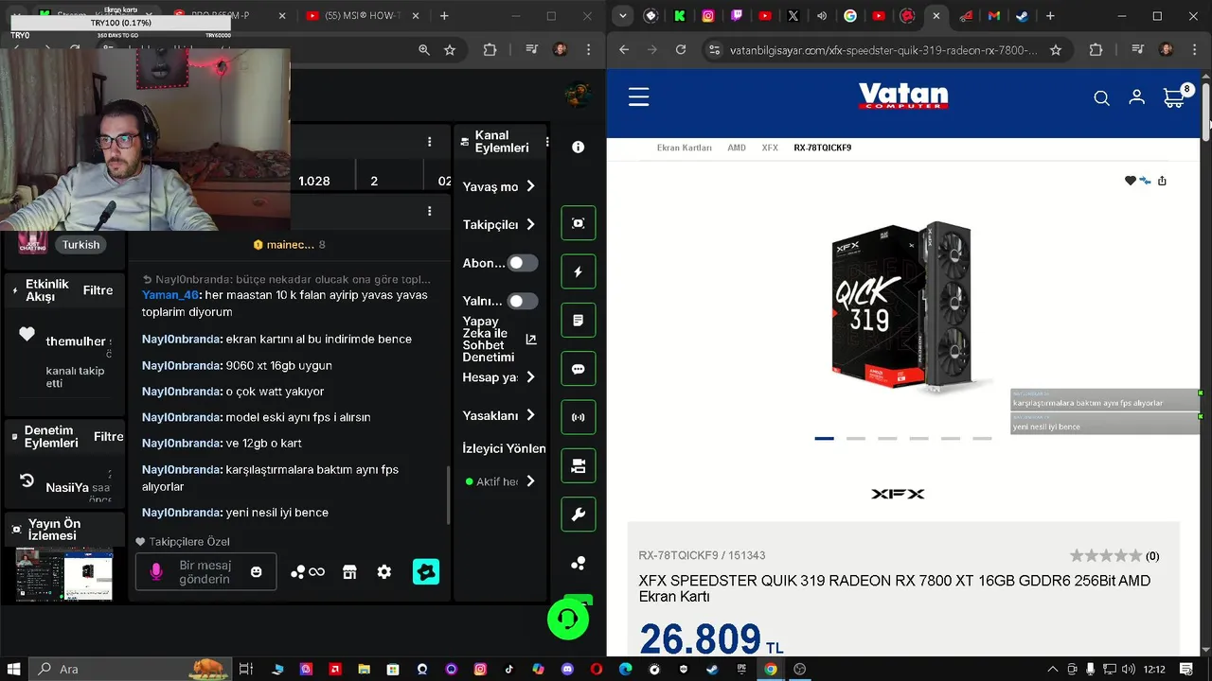Select the last carousel image indicator

(982, 439)
